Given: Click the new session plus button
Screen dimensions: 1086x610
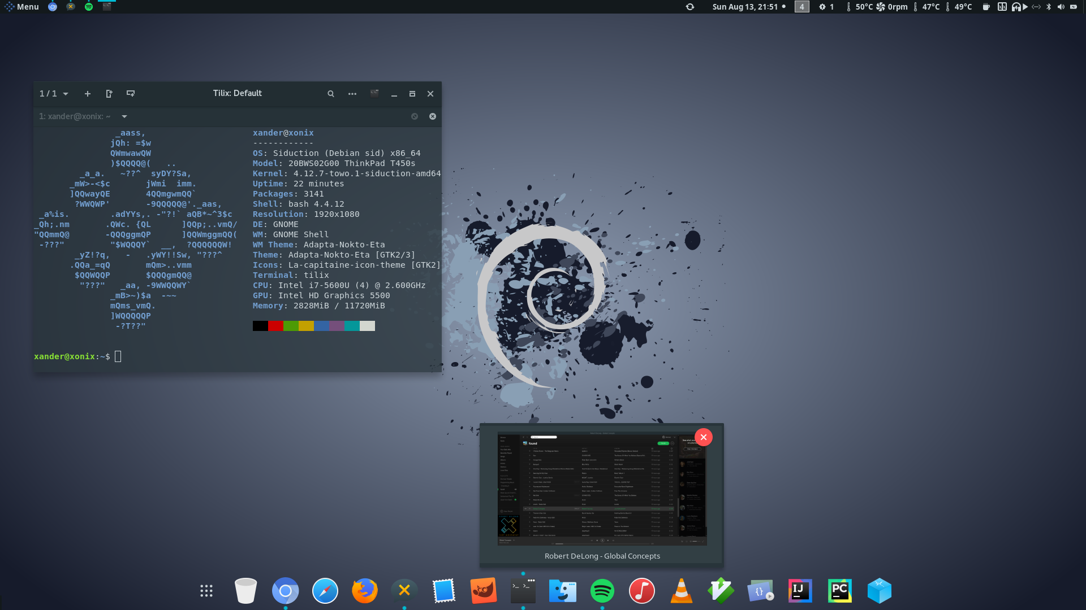Looking at the screenshot, I should pos(88,94).
